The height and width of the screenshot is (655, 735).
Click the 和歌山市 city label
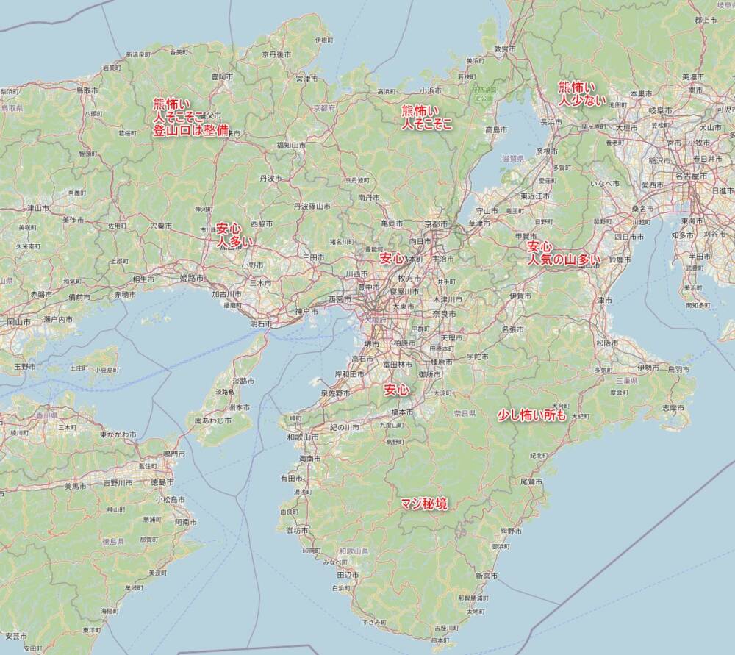[302, 437]
